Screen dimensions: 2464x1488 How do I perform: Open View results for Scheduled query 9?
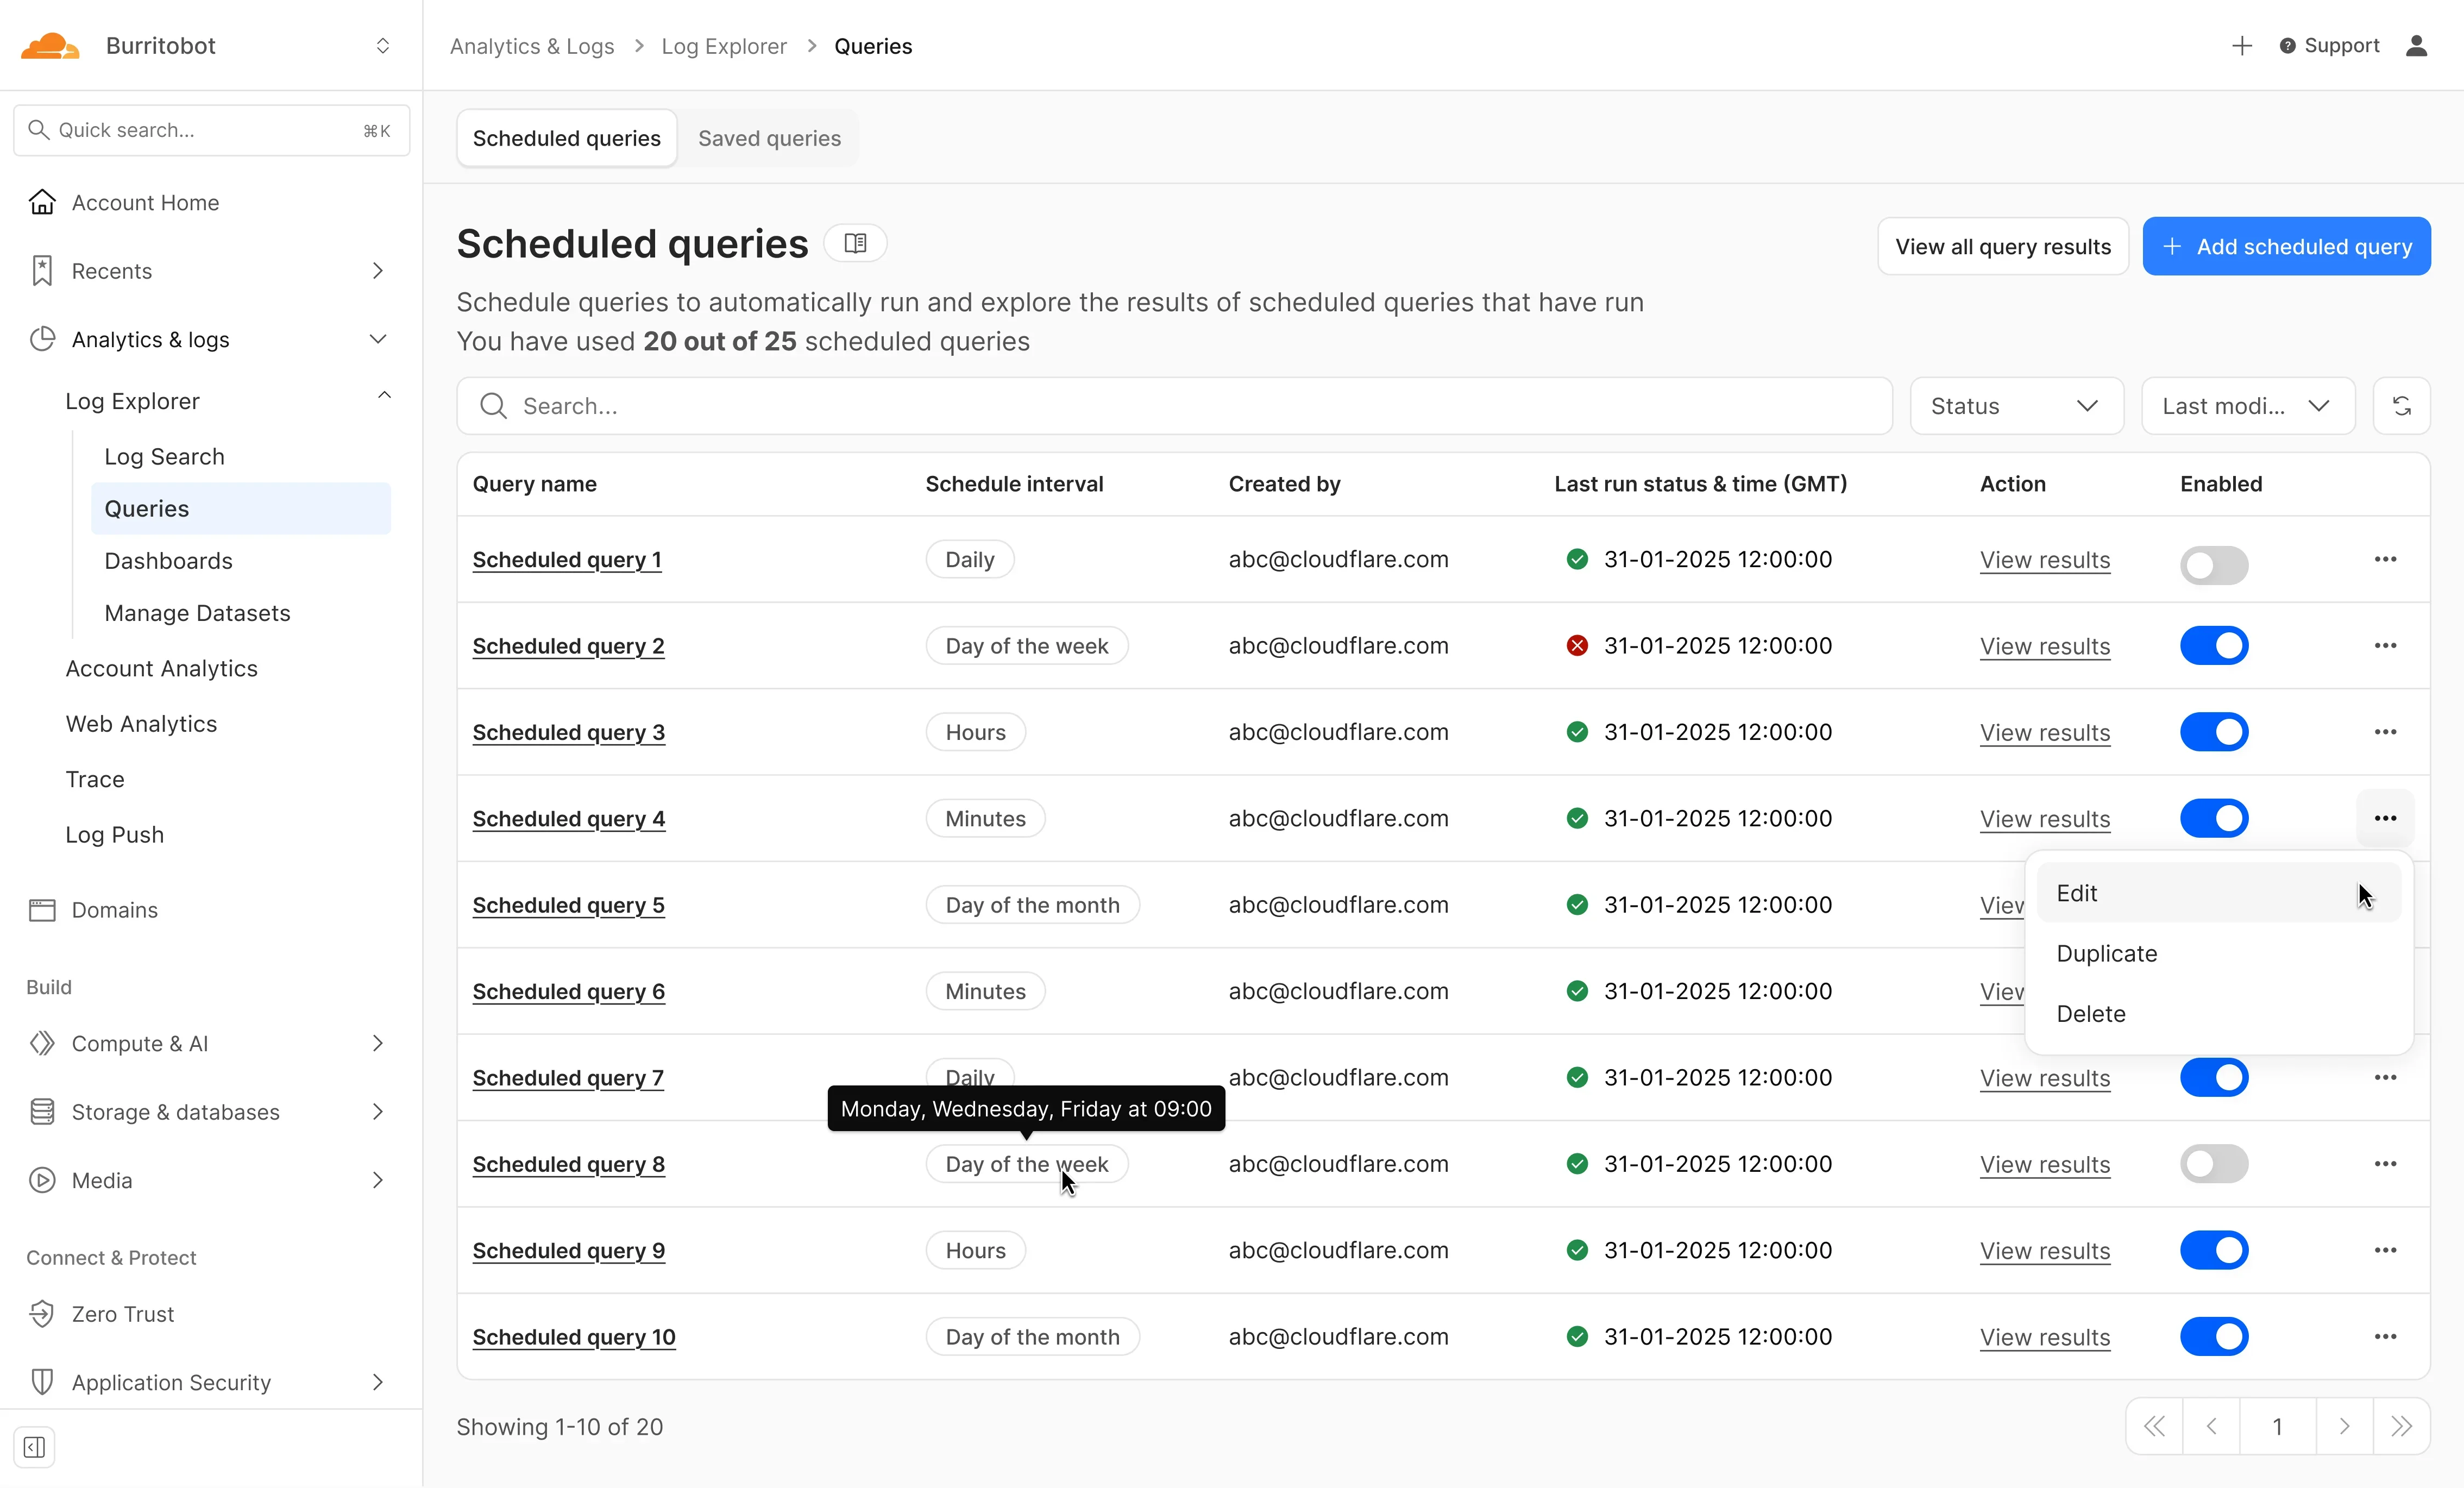pyautogui.click(x=2045, y=1250)
